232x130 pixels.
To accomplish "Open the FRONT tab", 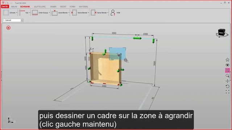I will click(x=63, y=6).
